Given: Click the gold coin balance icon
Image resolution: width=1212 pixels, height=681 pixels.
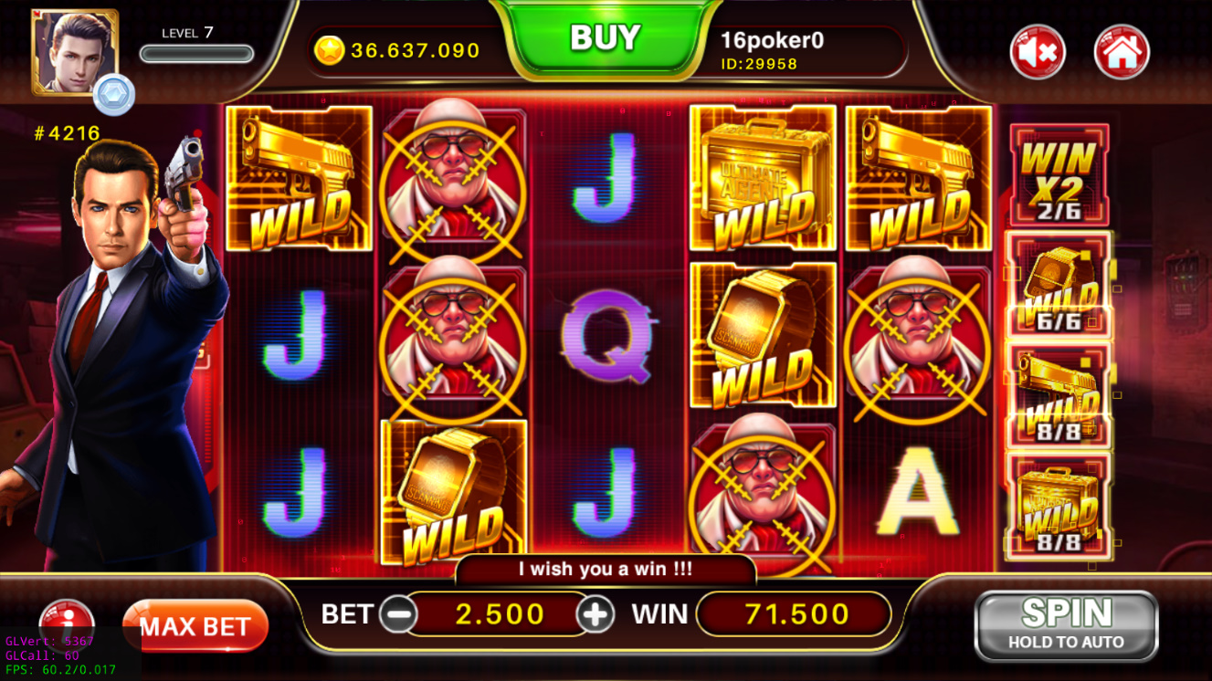Looking at the screenshot, I should [329, 50].
